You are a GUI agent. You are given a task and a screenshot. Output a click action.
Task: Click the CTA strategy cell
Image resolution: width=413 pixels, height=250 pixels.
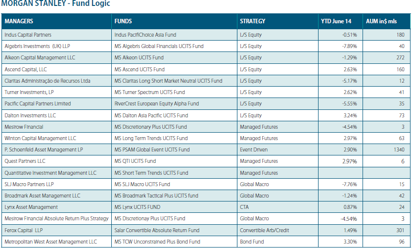pyautogui.click(x=244, y=207)
